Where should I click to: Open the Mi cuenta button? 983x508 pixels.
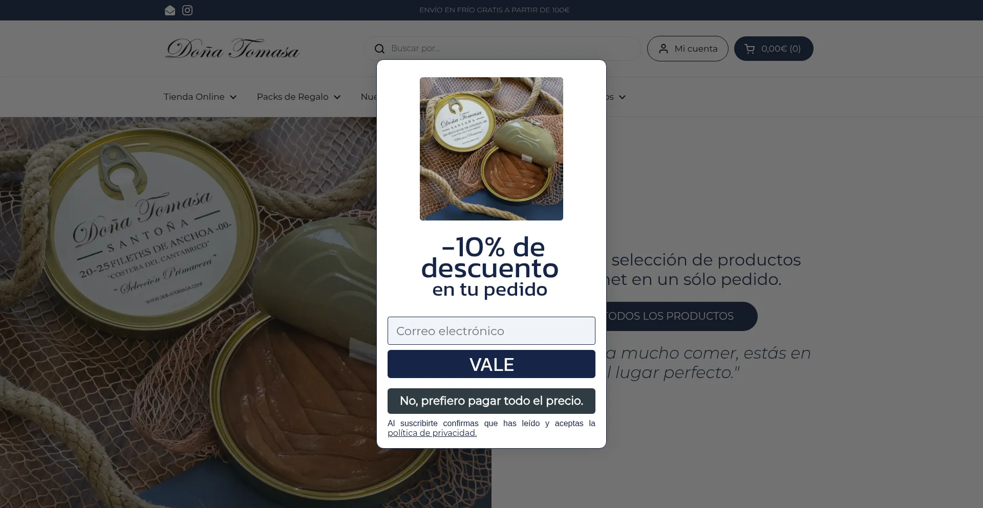pyautogui.click(x=688, y=49)
